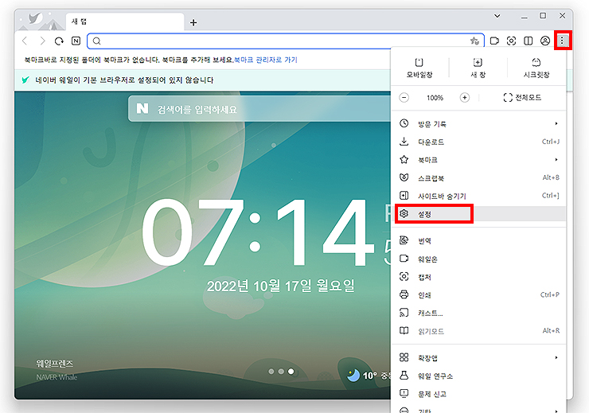Click the 번역 translate icon
The height and width of the screenshot is (413, 589).
click(404, 240)
